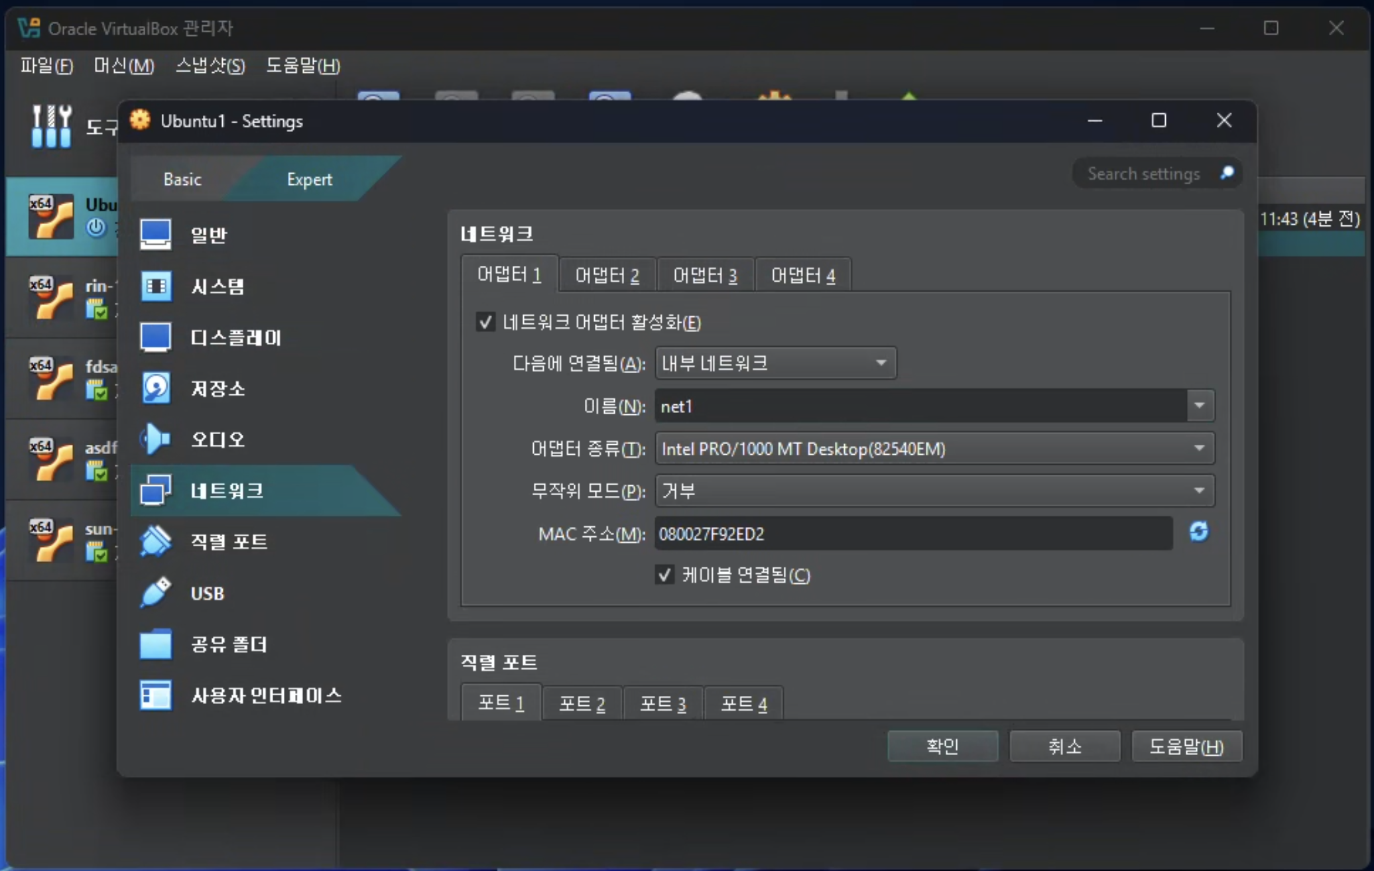Screen dimensions: 1374x871
Task: Open the network name net1 dropdown arrow
Action: pos(1200,406)
